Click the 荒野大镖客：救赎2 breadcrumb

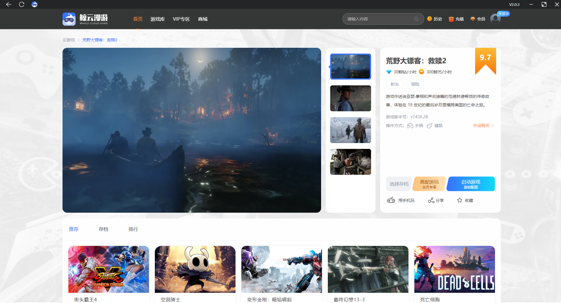(100, 40)
